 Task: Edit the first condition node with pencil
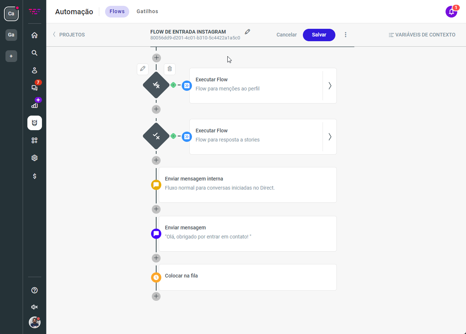point(143,69)
